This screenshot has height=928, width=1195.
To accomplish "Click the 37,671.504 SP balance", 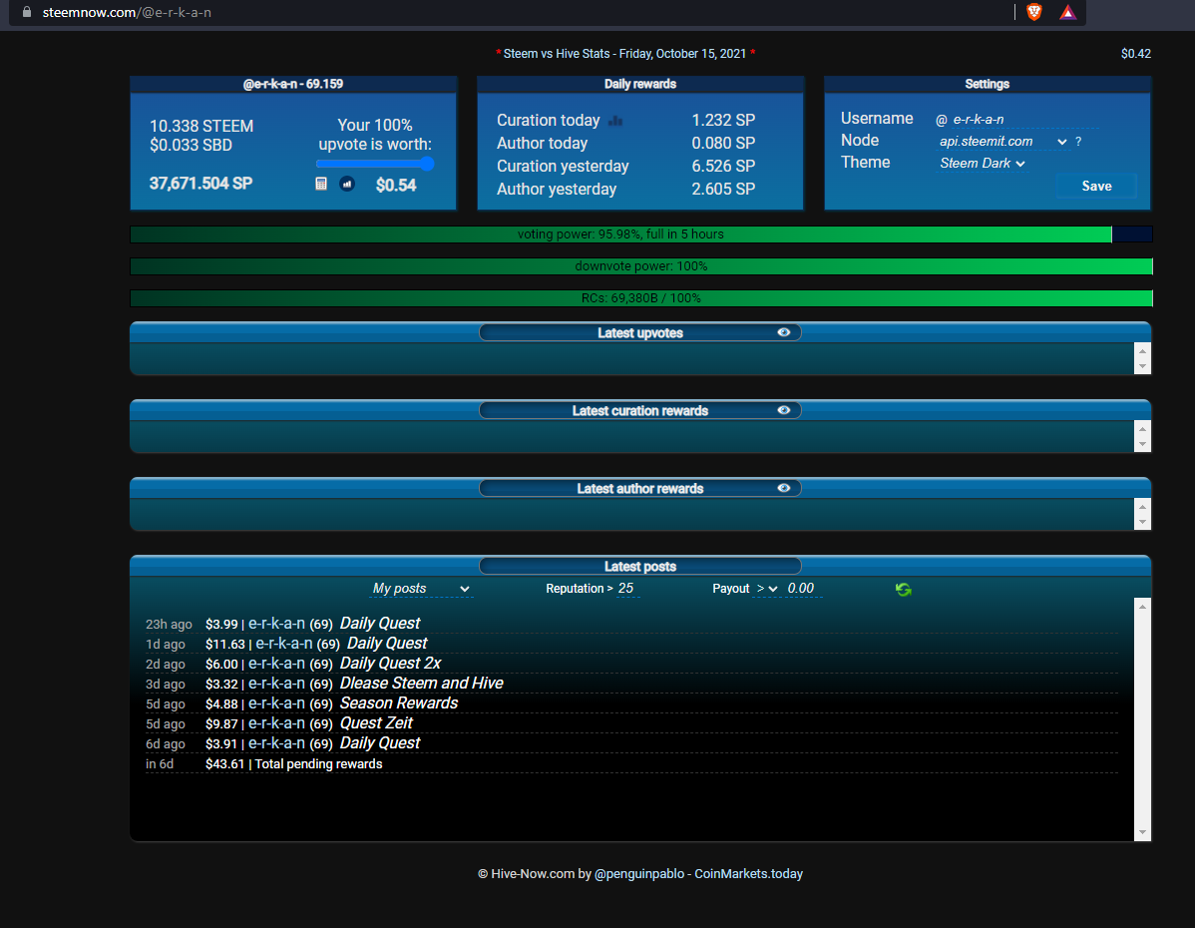I will (200, 184).
